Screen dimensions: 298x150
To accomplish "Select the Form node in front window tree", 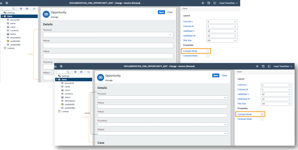I will (x=73, y=79).
